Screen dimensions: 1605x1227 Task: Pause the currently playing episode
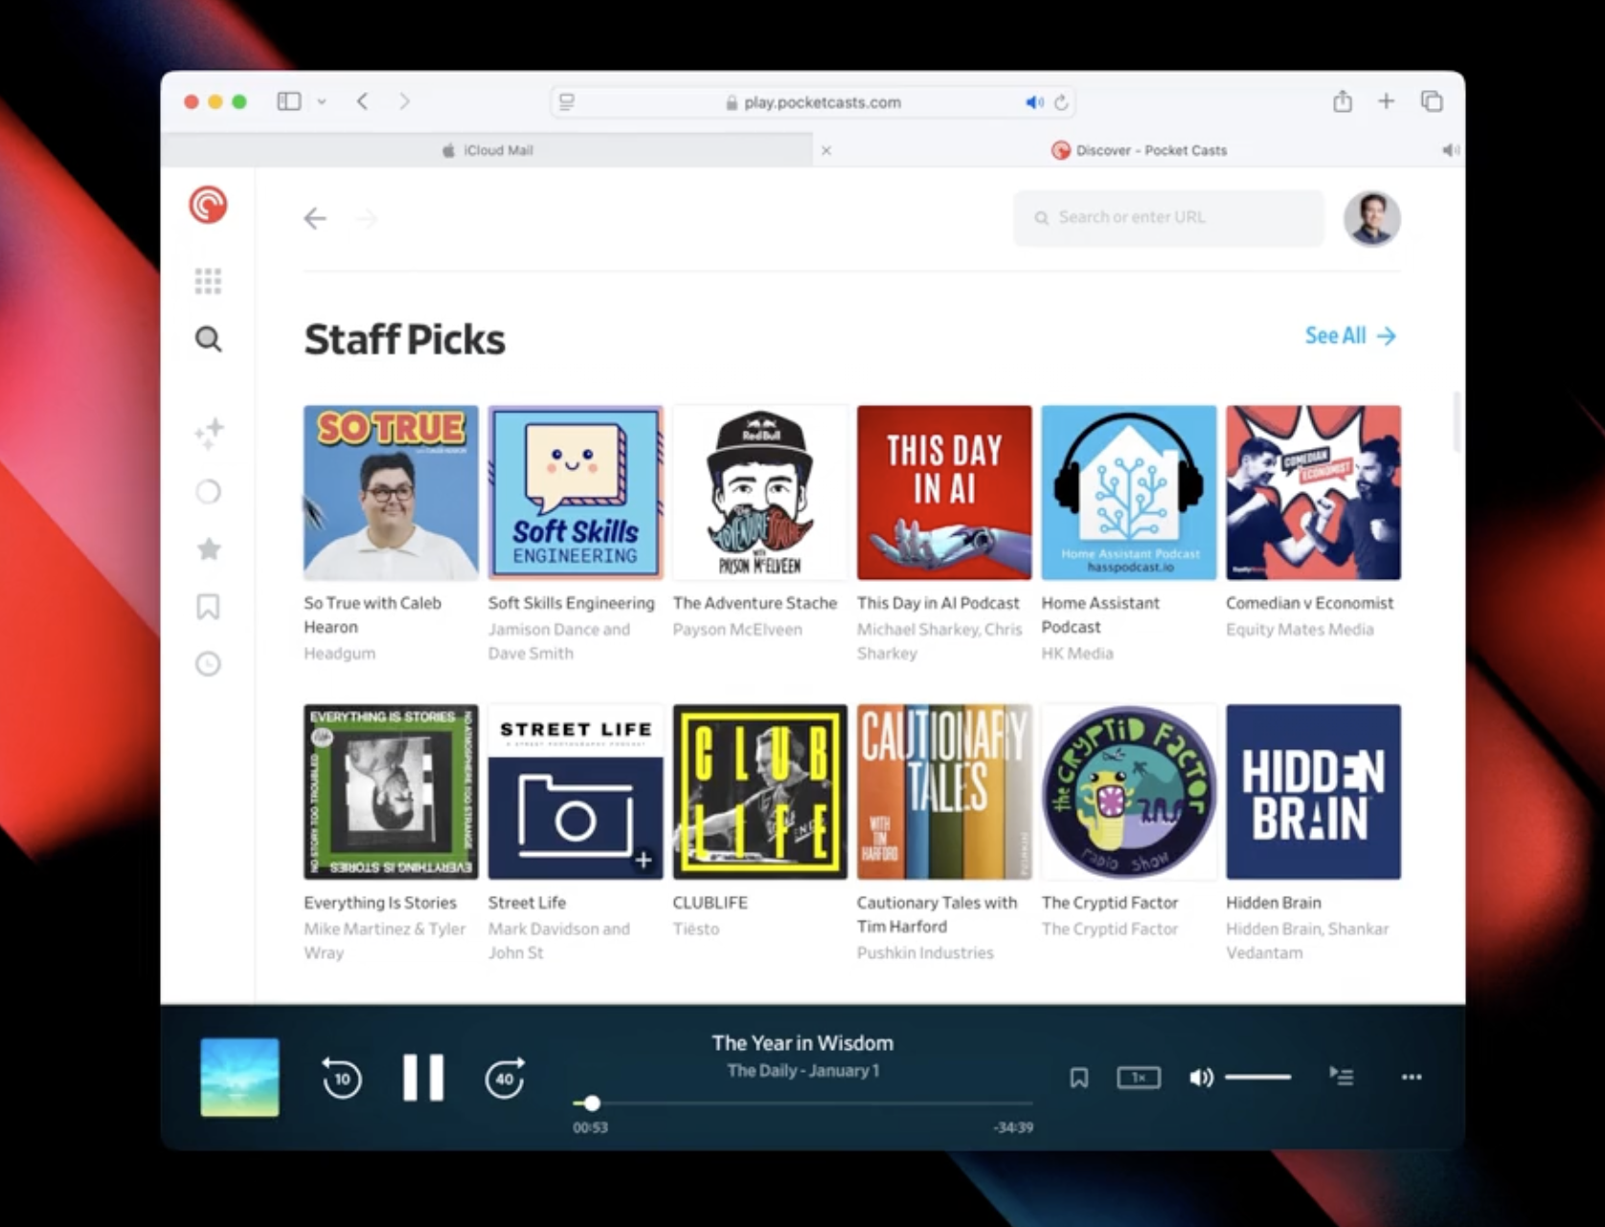click(x=423, y=1076)
